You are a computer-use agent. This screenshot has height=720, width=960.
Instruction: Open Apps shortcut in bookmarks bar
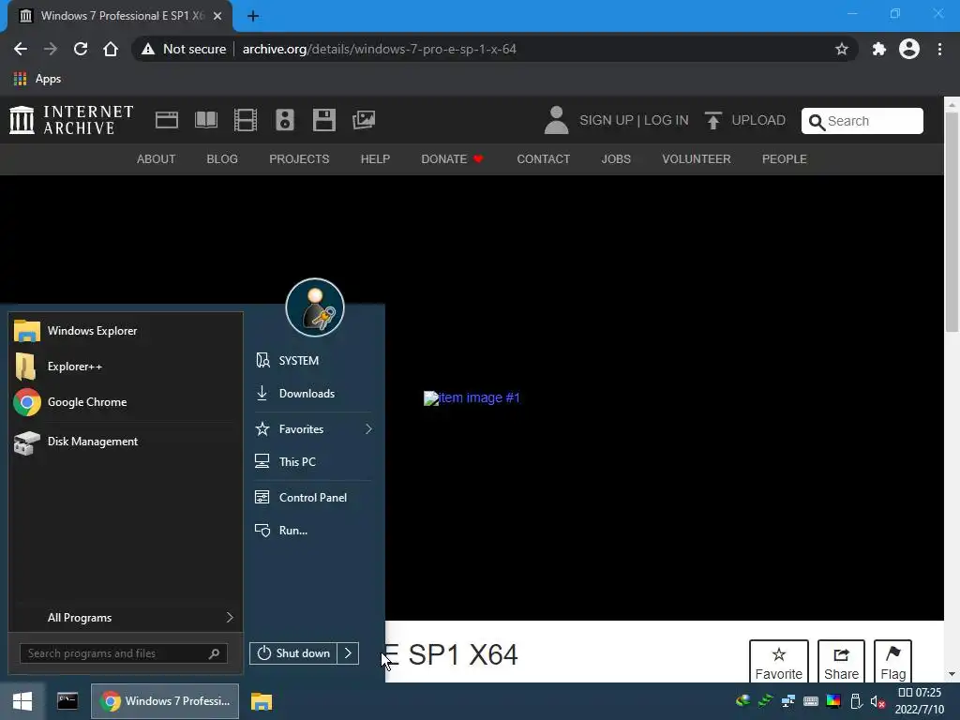pos(37,79)
